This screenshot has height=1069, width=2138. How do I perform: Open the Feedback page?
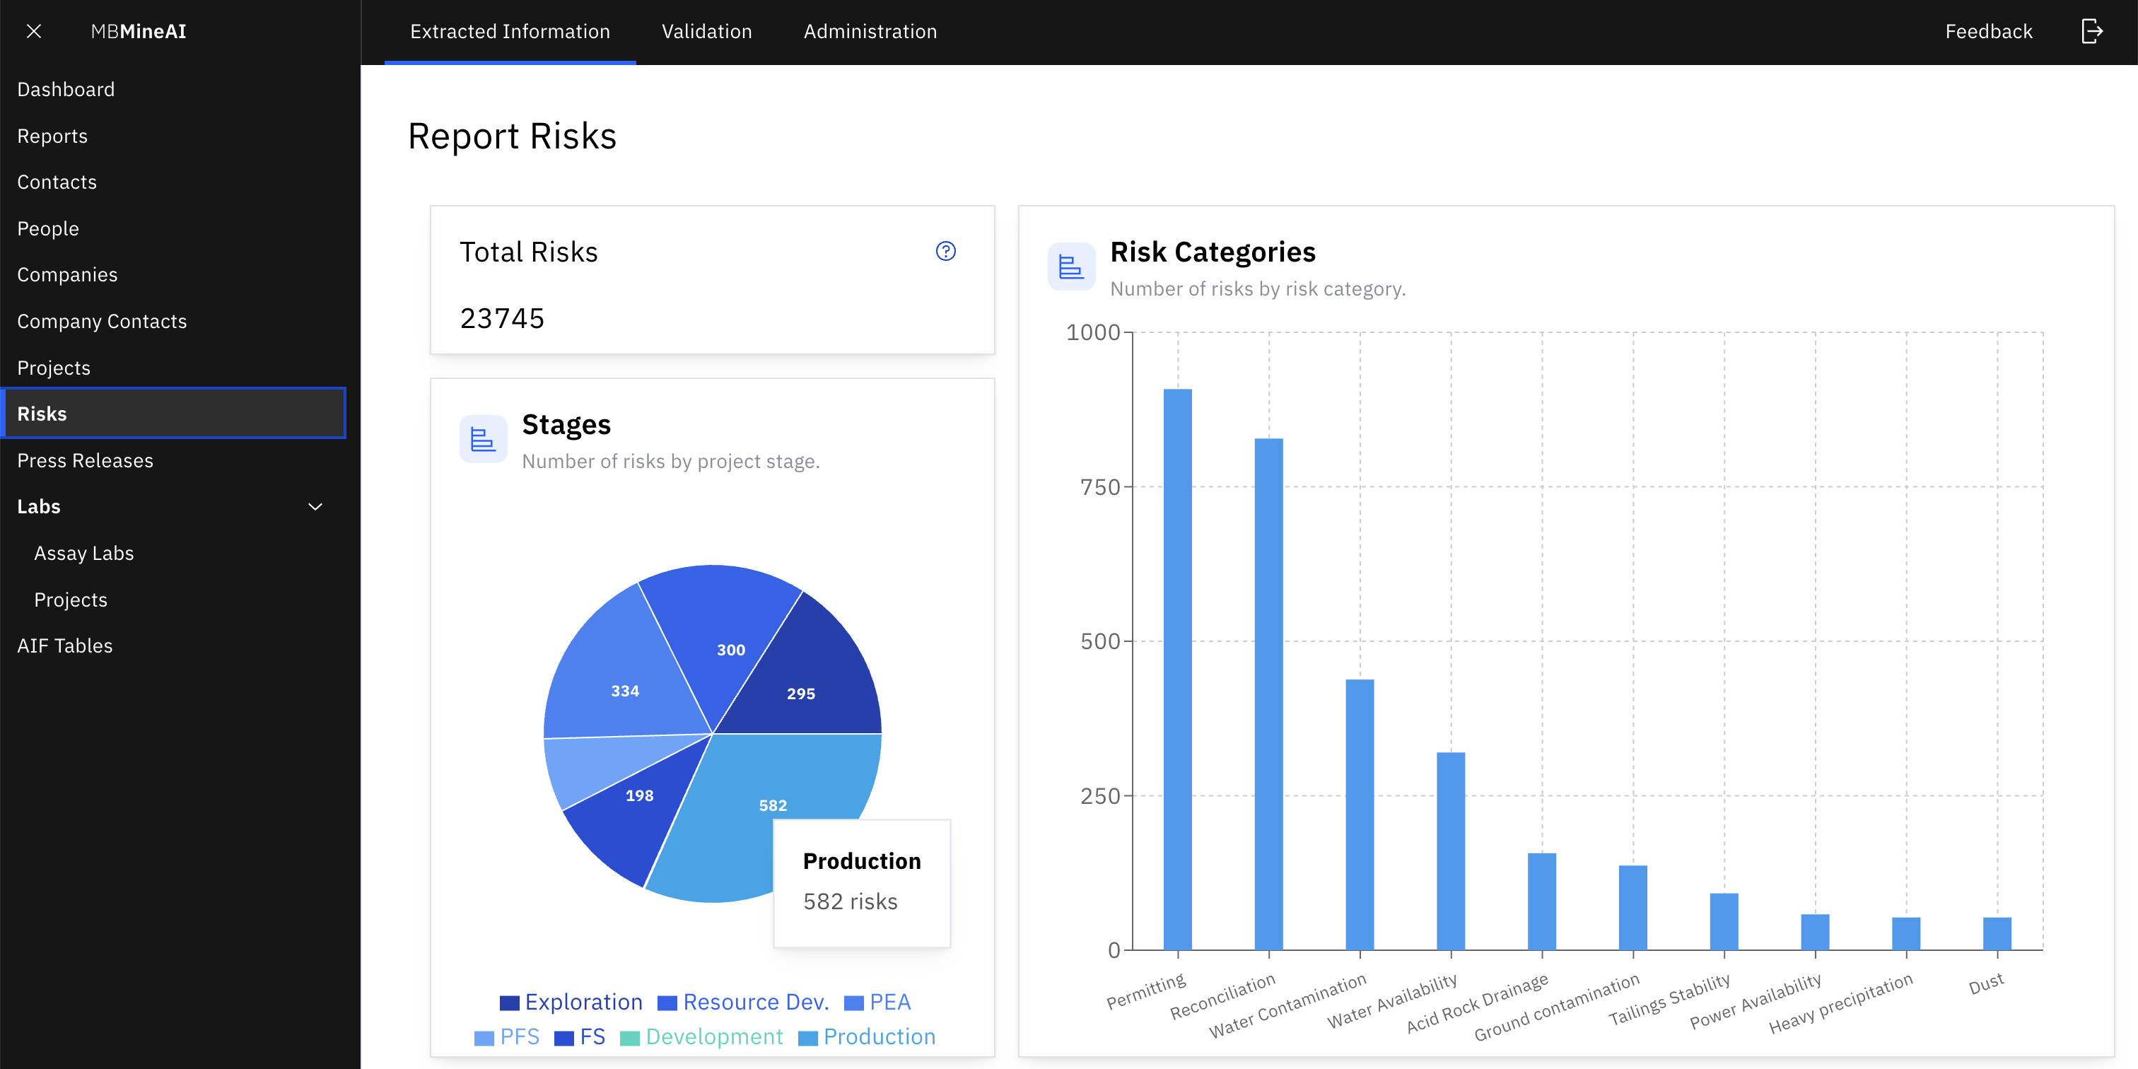tap(1989, 30)
